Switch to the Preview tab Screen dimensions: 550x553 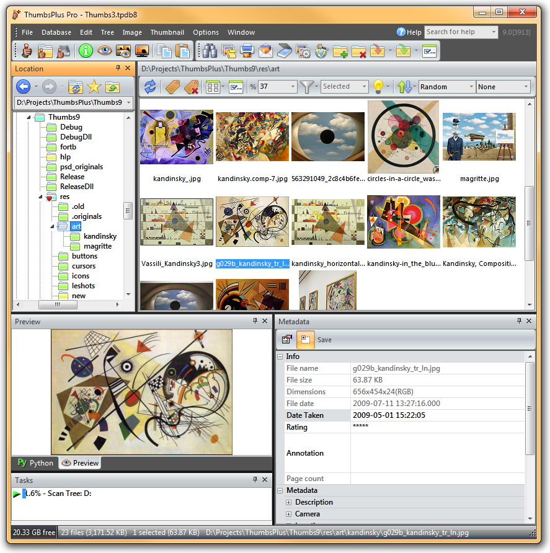point(80,462)
